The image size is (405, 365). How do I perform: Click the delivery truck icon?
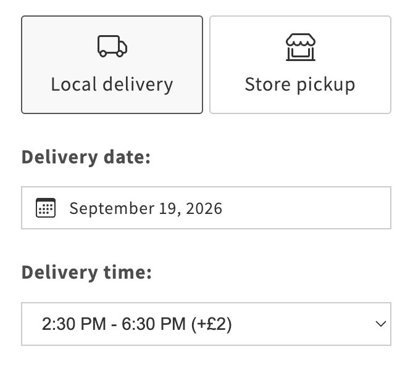tap(112, 46)
